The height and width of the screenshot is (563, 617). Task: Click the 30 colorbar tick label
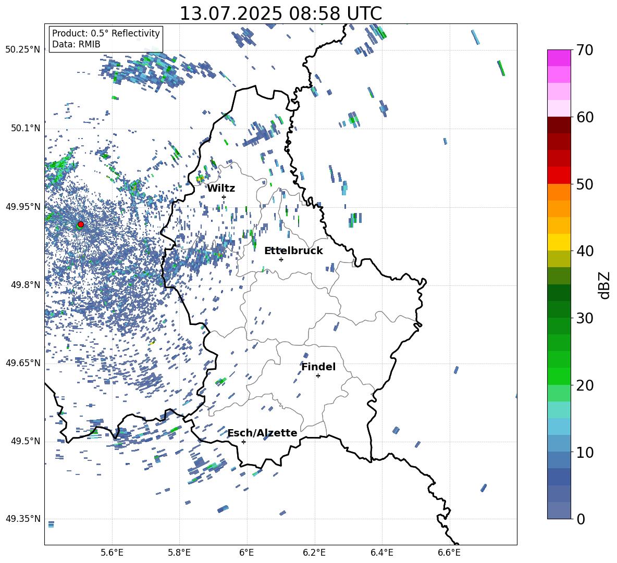tap(585, 318)
